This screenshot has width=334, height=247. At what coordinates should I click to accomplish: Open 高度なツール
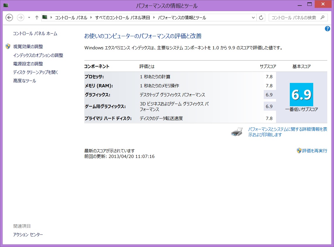click(25, 81)
